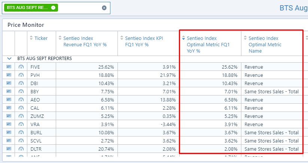Click Sentieo Index KPI FQ1 YoY % header text
Image resolution: width=308 pixels, height=163 pixels.
pos(144,41)
